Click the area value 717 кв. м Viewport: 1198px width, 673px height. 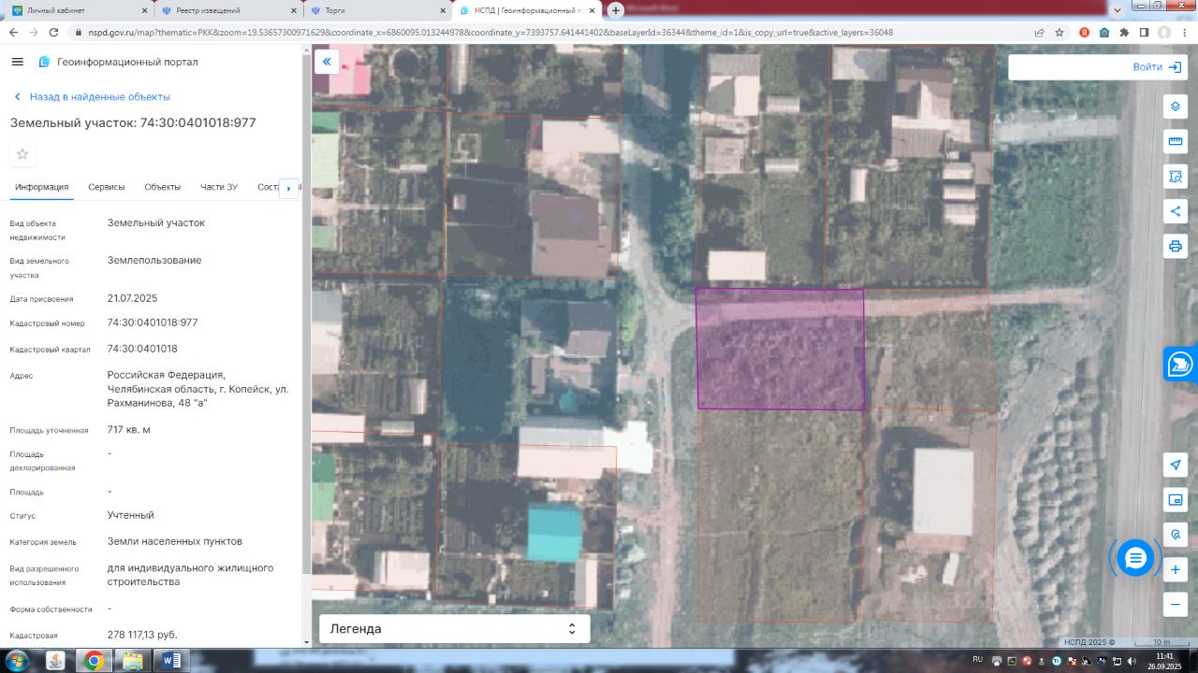click(129, 429)
